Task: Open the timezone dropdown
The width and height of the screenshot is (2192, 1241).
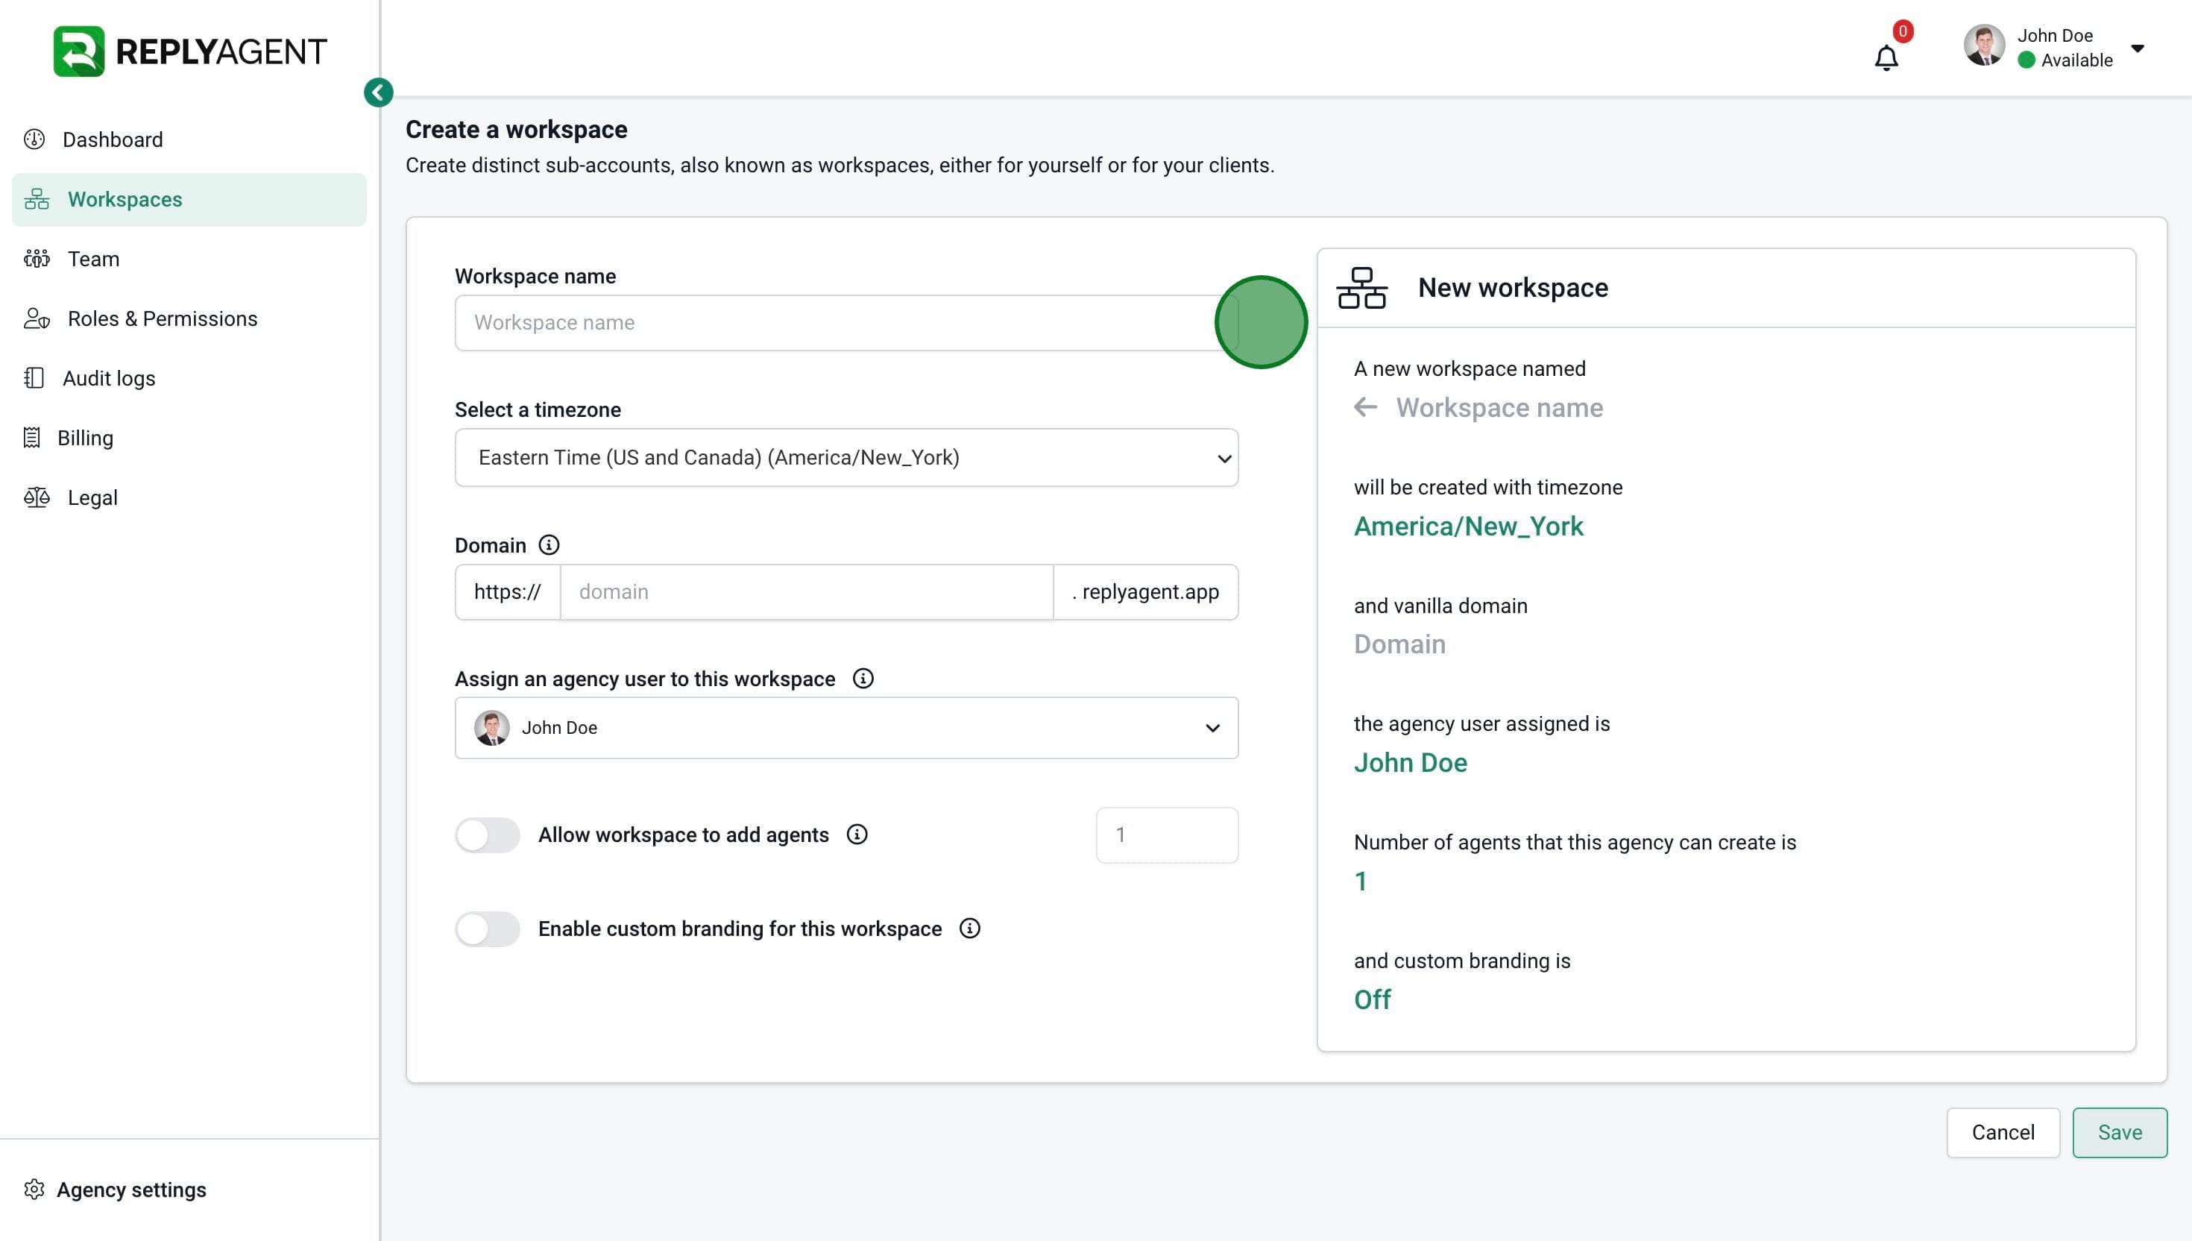Action: point(846,458)
